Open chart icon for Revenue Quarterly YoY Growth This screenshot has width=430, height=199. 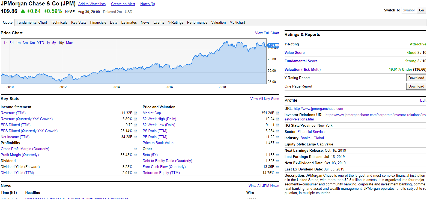pos(136,119)
